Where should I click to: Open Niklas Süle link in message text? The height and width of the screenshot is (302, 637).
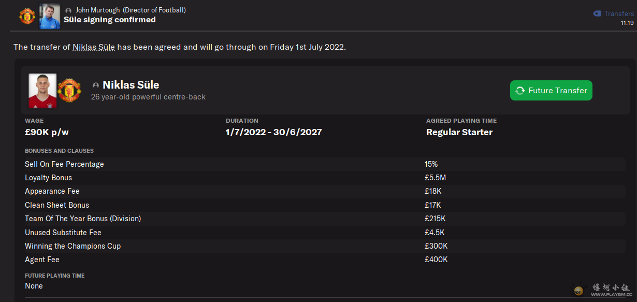(x=94, y=47)
